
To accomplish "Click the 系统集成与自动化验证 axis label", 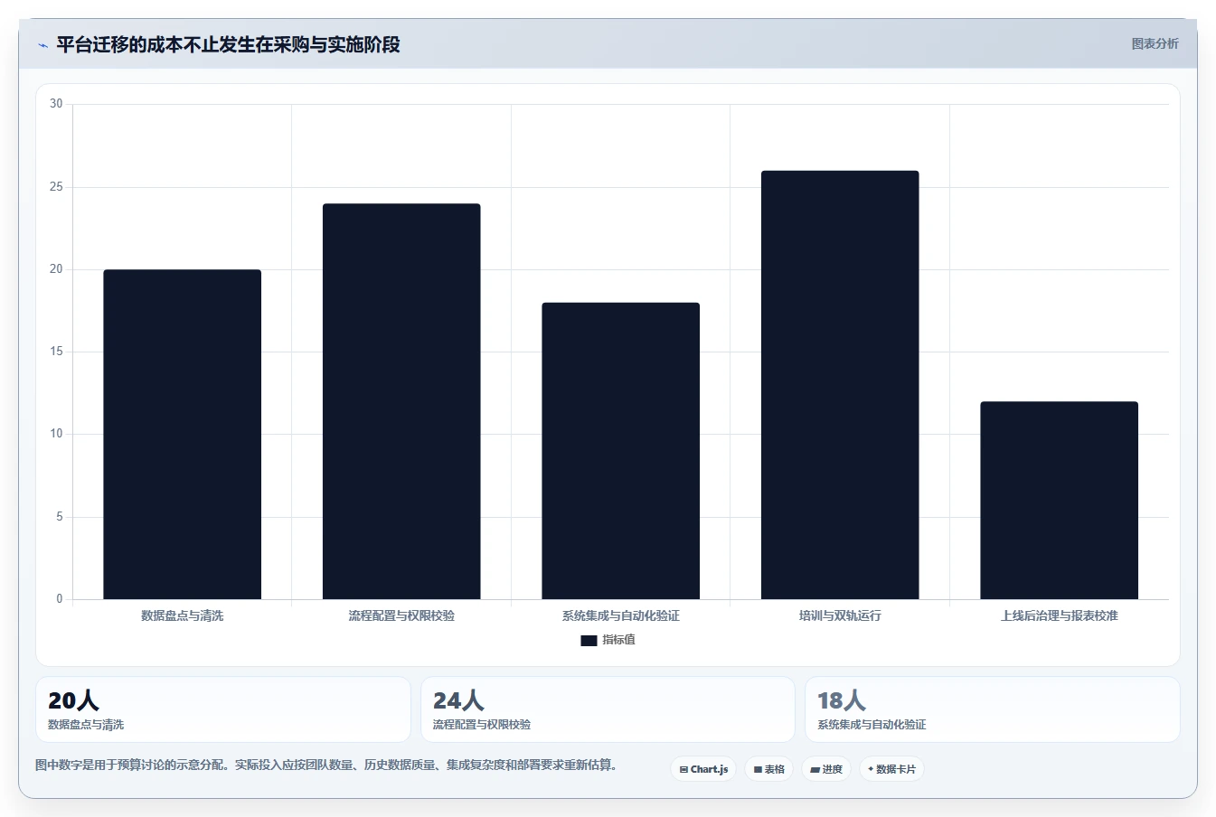I will pos(621,615).
